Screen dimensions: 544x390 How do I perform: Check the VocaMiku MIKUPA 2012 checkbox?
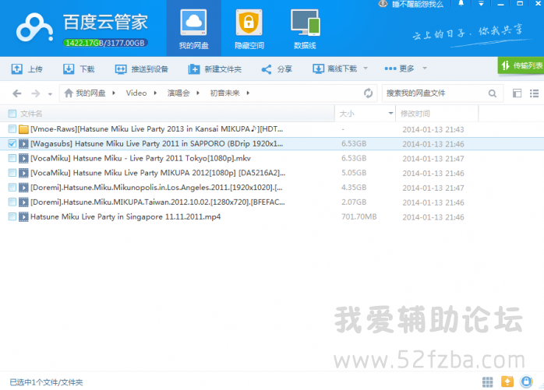tap(12, 173)
